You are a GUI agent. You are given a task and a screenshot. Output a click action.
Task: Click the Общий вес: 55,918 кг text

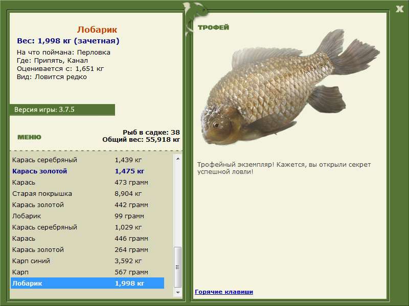coord(141,139)
